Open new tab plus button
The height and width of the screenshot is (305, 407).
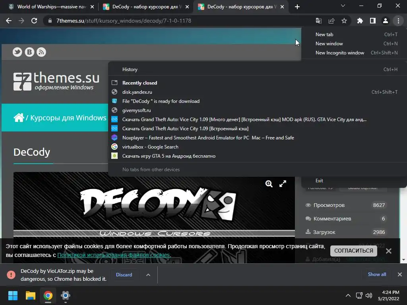(x=297, y=7)
